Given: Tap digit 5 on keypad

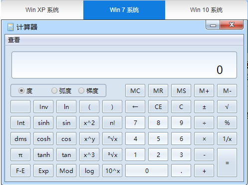Looking at the screenshot, I should coord(158,138).
